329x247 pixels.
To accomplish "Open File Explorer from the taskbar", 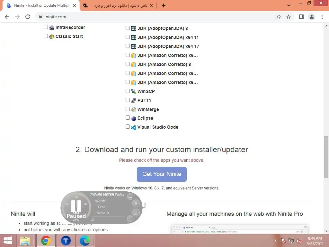I will 25,241.
